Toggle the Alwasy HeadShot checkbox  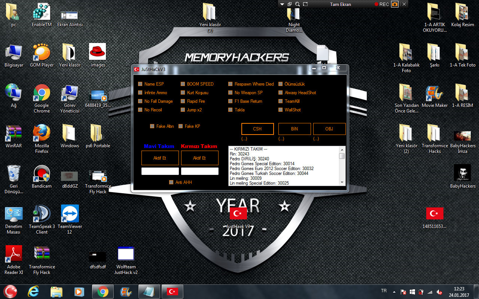point(281,93)
